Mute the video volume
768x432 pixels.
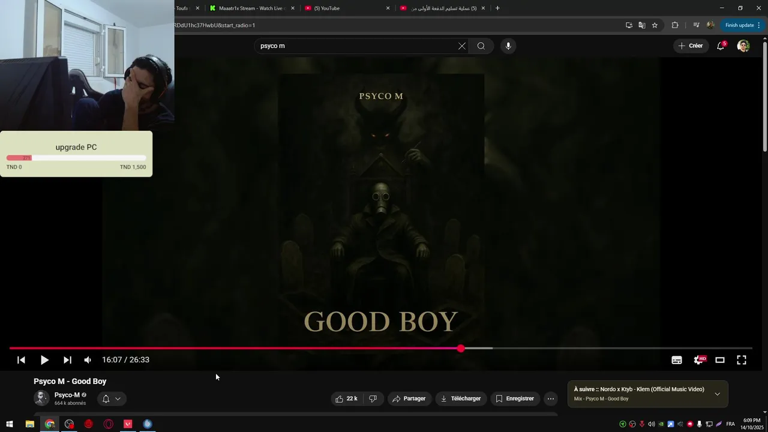click(88, 360)
